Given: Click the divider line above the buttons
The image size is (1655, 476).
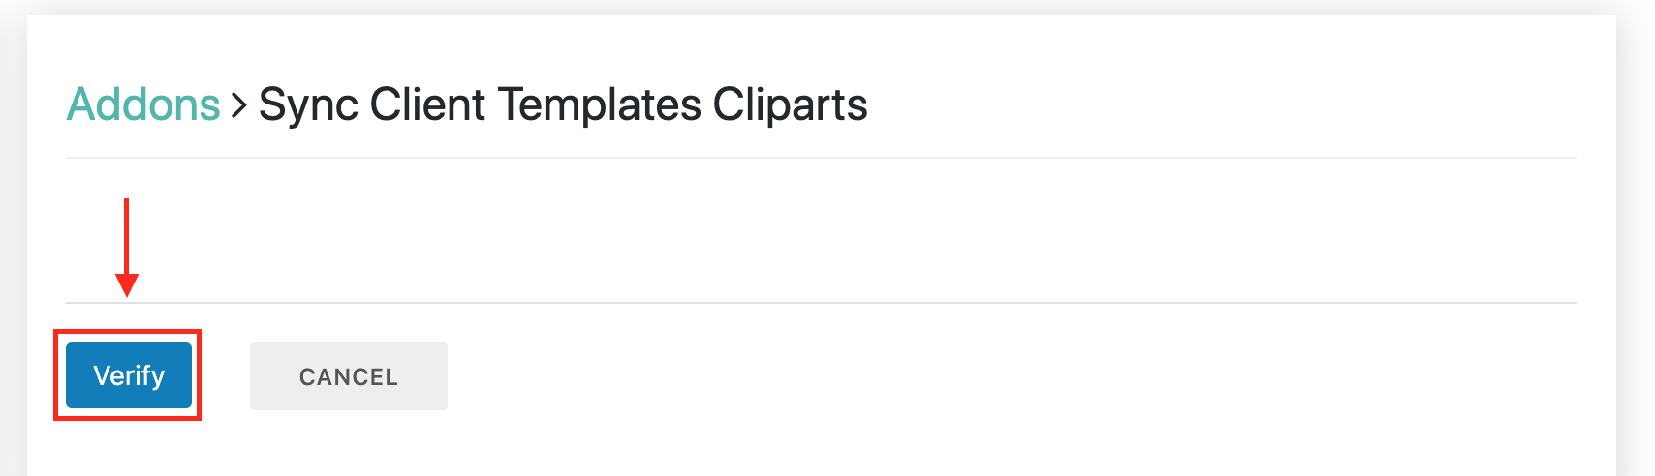Looking at the screenshot, I should pos(822,303).
